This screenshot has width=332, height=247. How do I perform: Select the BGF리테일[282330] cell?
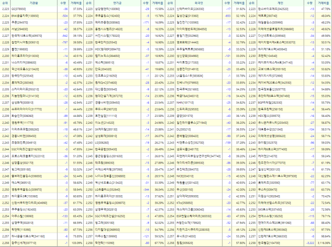[270, 103]
